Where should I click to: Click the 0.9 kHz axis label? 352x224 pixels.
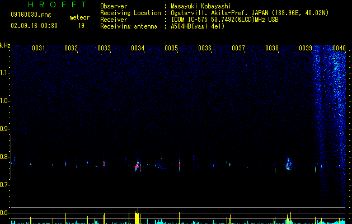pyautogui.click(x=4, y=129)
